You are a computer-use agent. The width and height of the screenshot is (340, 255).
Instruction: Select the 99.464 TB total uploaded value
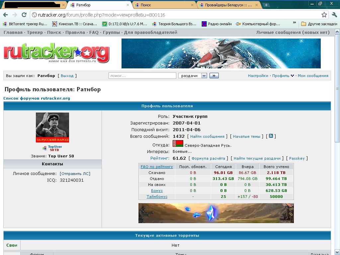[276, 179]
